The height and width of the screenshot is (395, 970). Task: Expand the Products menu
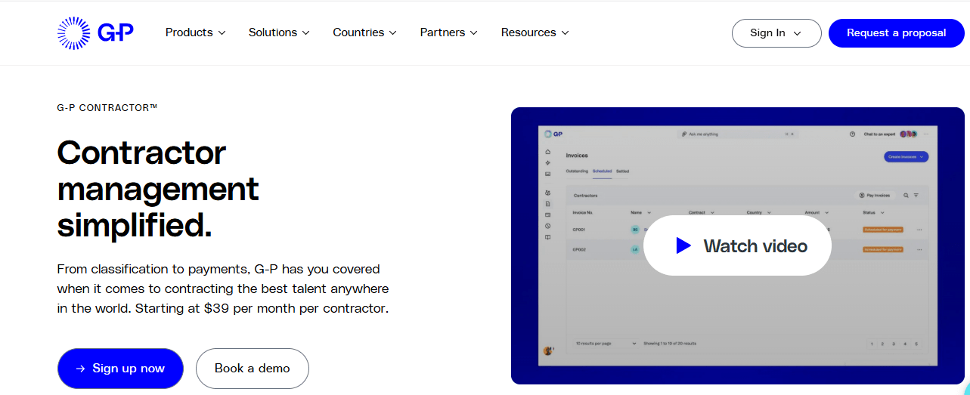[195, 32]
